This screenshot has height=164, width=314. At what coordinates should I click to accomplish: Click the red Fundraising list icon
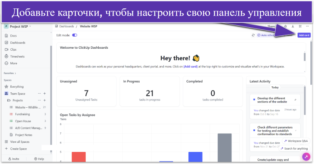11,114
